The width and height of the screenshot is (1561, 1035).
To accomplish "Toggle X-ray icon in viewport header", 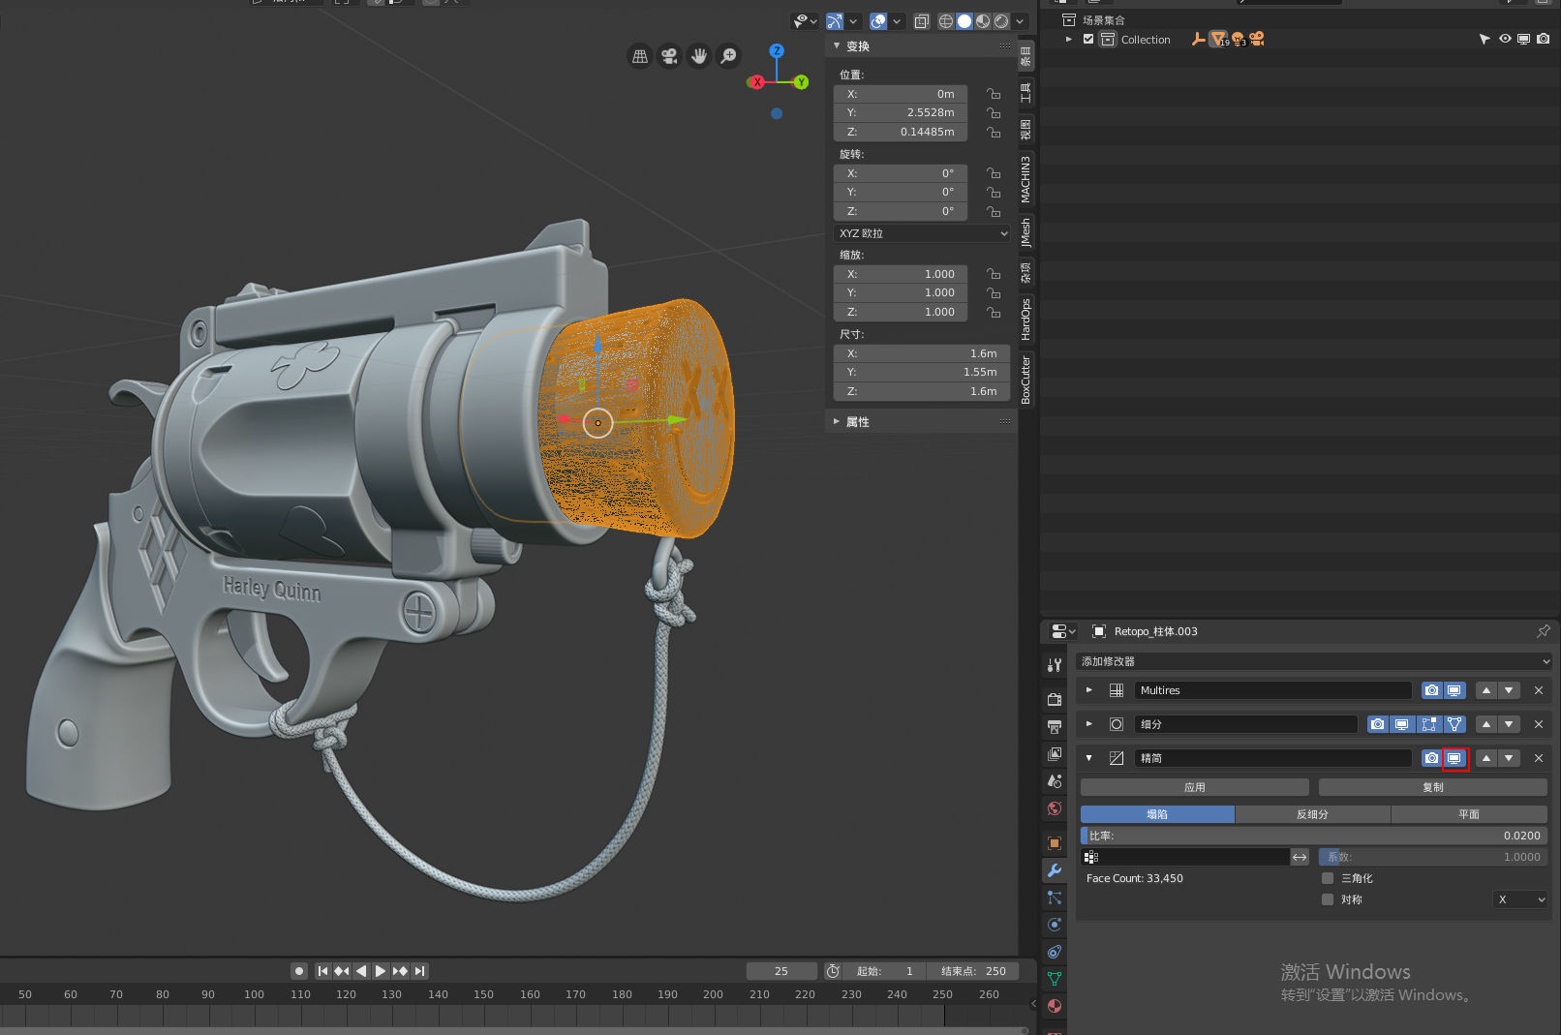I will click(922, 21).
